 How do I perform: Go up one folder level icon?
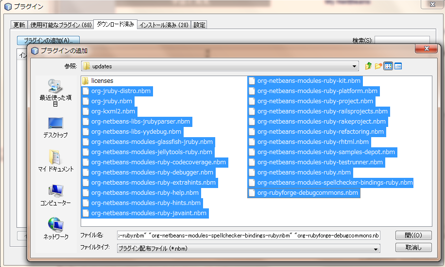click(368, 66)
